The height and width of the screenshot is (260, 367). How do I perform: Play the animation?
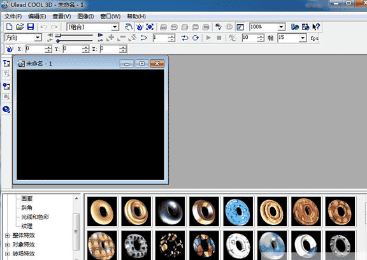pos(208,38)
